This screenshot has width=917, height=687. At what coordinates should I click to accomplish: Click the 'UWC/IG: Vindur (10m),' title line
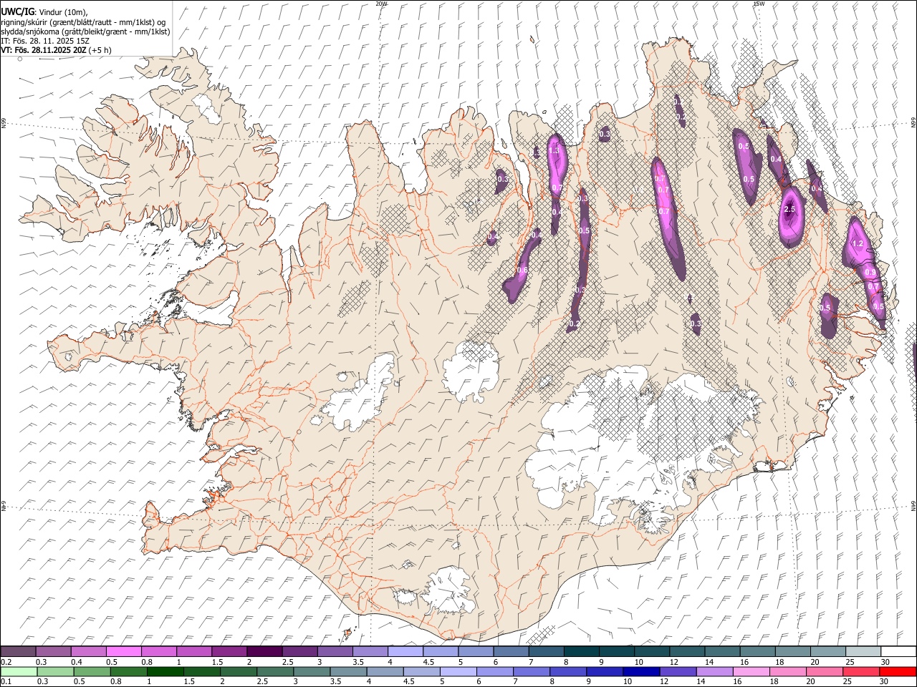tap(45, 12)
